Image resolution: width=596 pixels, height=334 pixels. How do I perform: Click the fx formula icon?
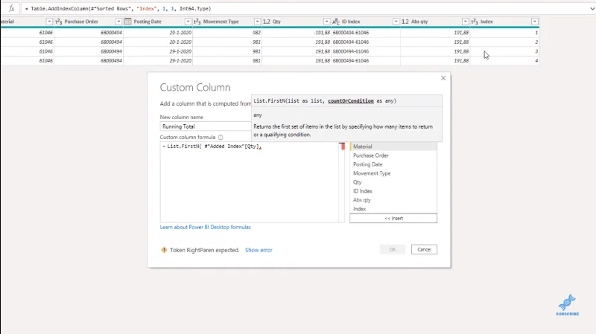tap(12, 8)
